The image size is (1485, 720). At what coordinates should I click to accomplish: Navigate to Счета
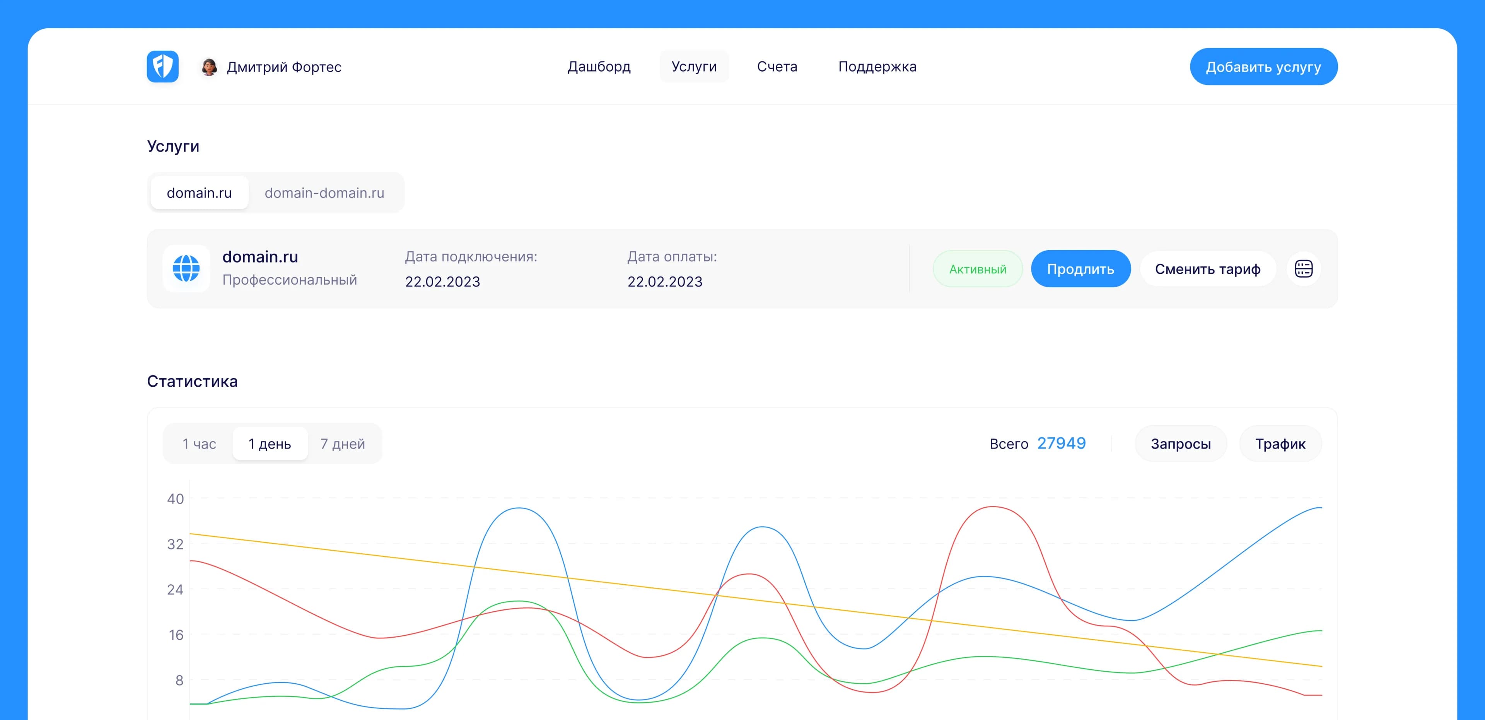(777, 67)
